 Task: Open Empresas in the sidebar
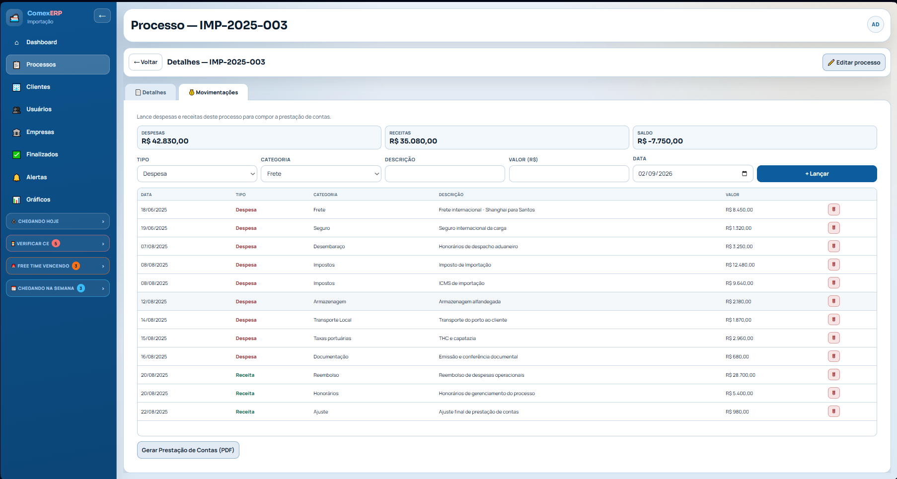(58, 132)
